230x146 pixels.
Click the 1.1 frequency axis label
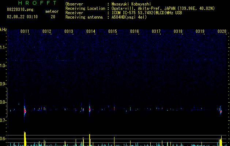[x=3, y=47]
